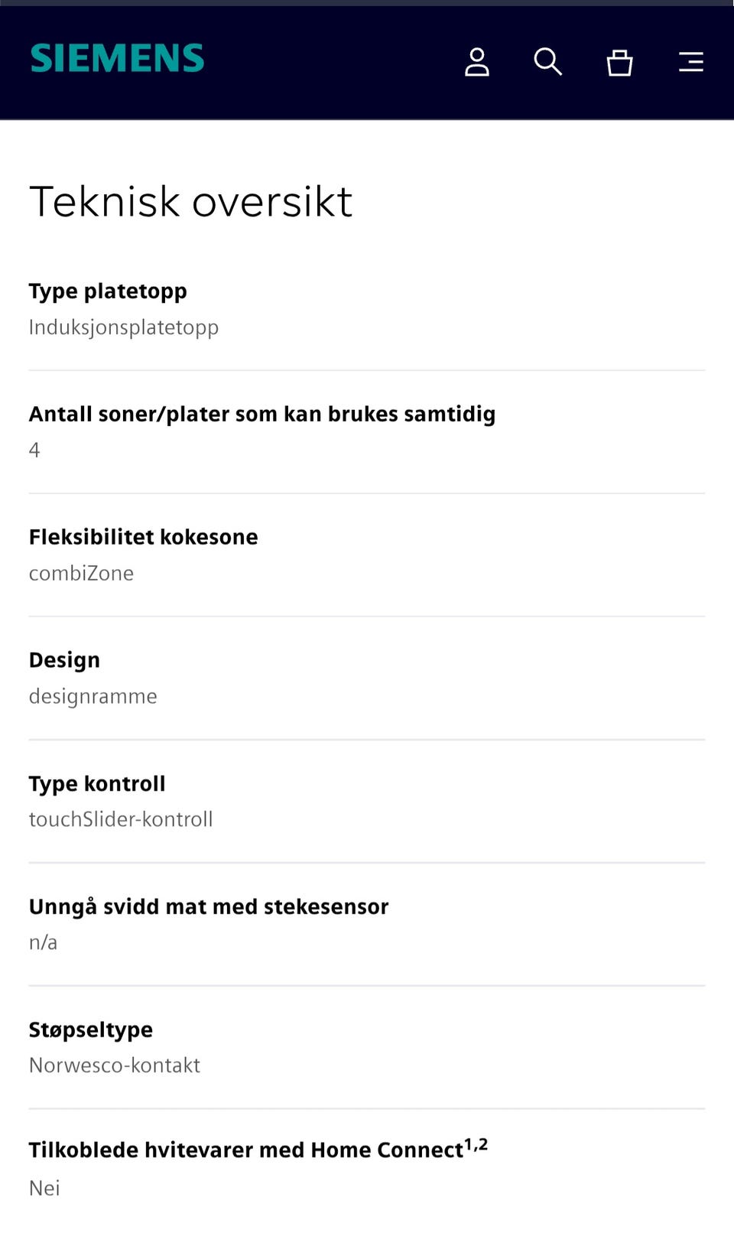The width and height of the screenshot is (734, 1233).
Task: Select the combiZone value text
Action: (x=81, y=574)
